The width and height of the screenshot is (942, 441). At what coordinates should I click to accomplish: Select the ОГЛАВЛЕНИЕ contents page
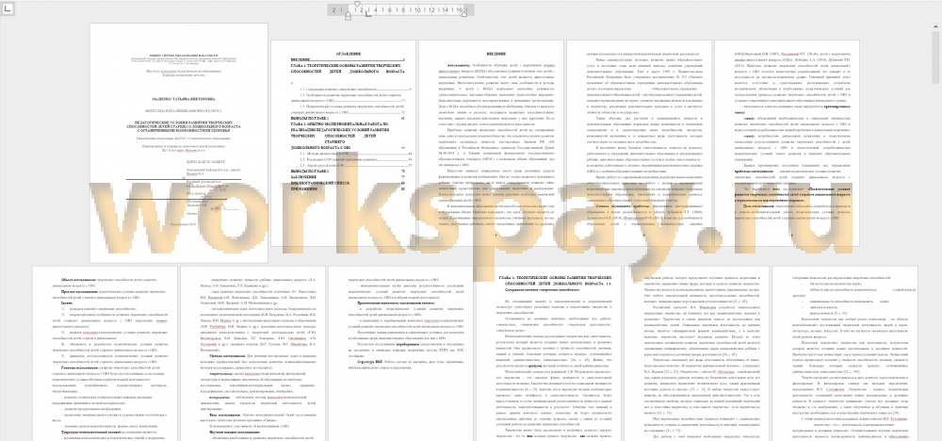pos(343,143)
